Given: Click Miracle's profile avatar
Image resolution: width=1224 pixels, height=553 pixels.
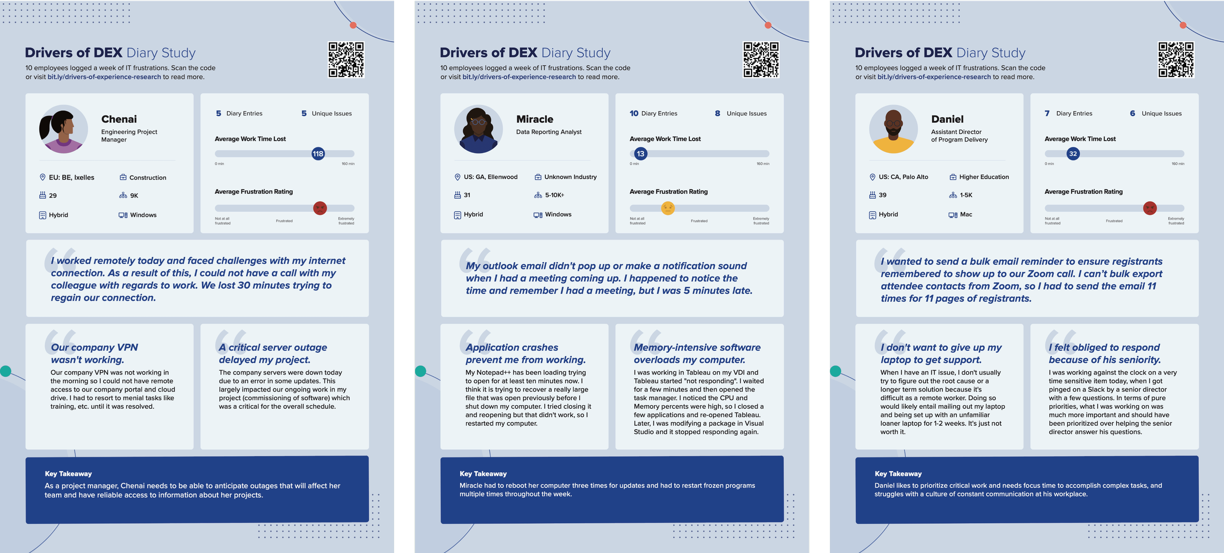Looking at the screenshot, I should click(x=478, y=129).
